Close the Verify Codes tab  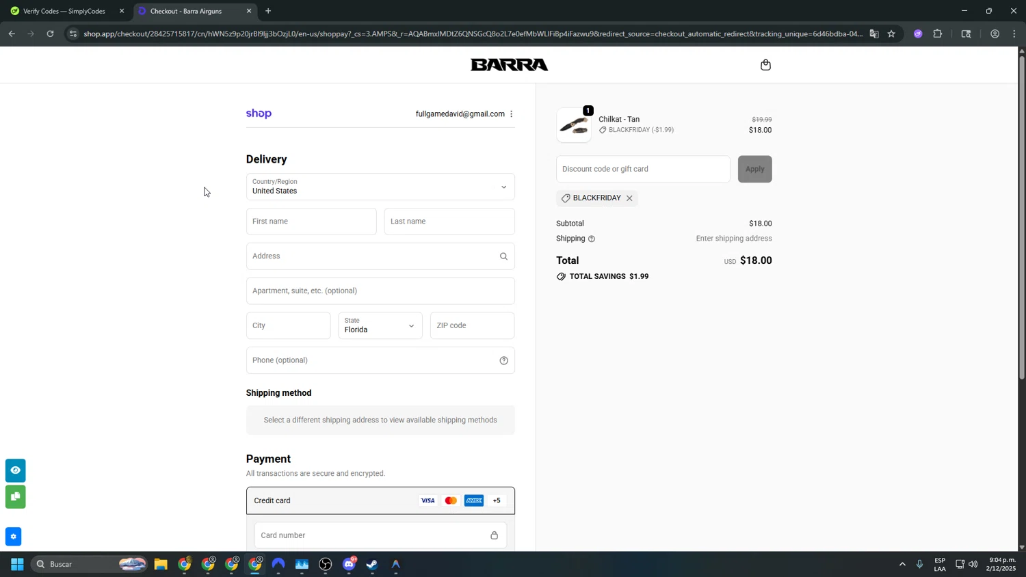tap(122, 11)
